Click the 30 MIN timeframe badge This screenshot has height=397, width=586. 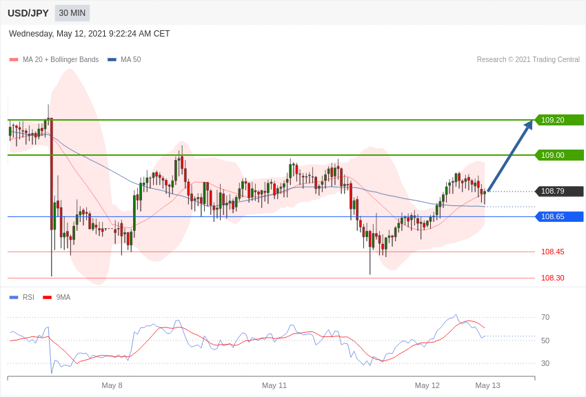72,13
